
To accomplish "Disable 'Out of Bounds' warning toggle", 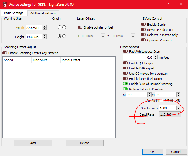I will 125,84.
